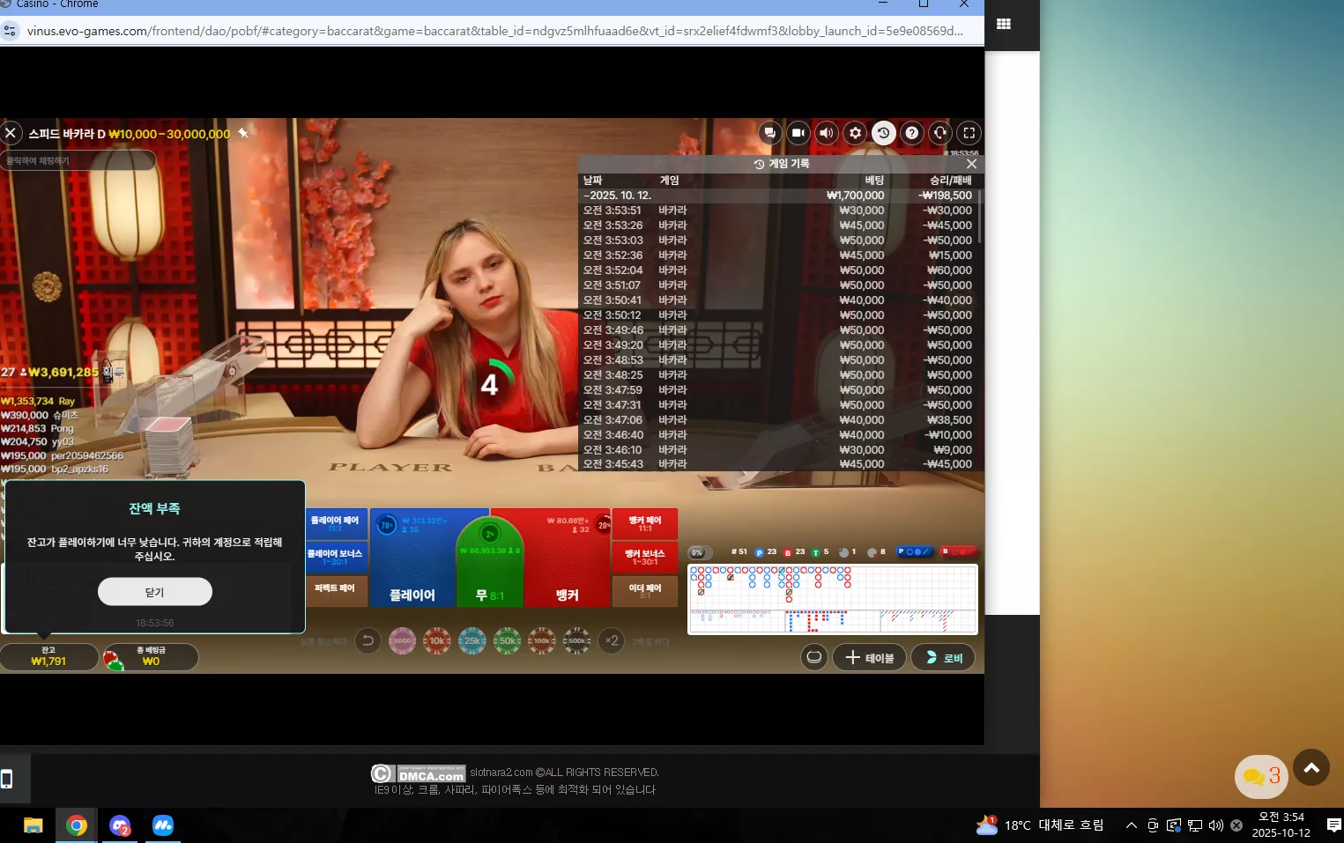Click the + 테이블 add table button
This screenshot has height=843, width=1344.
[870, 658]
